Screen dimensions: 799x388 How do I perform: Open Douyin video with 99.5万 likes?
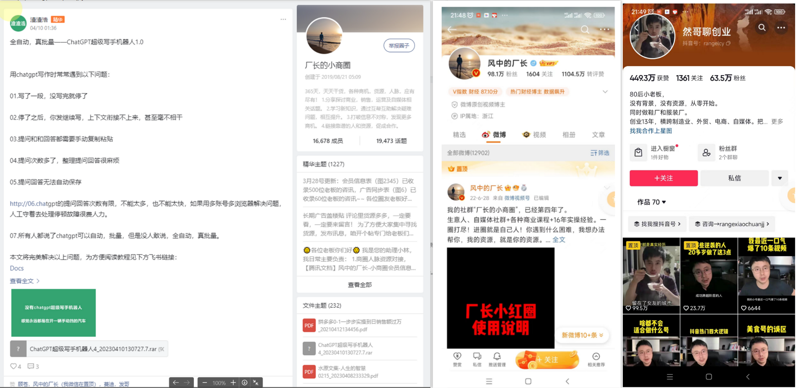tap(651, 275)
